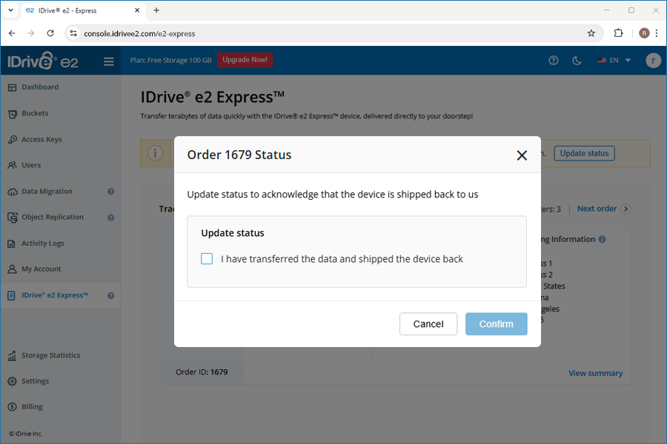Cancel the Order 1679 Status dialog
Screen dimensions: 667x444
(x=428, y=324)
